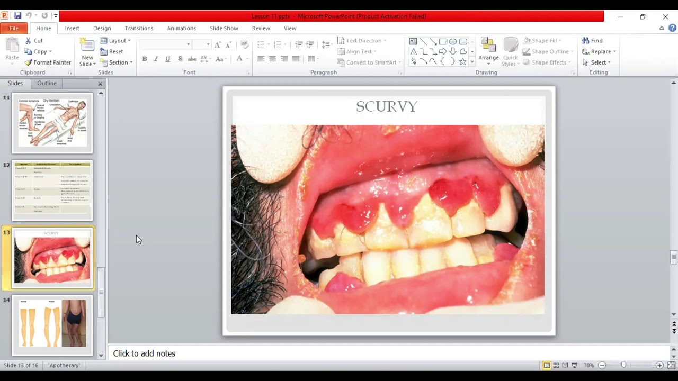The width and height of the screenshot is (678, 381).
Task: Click the Find binoculars icon
Action: (586, 41)
